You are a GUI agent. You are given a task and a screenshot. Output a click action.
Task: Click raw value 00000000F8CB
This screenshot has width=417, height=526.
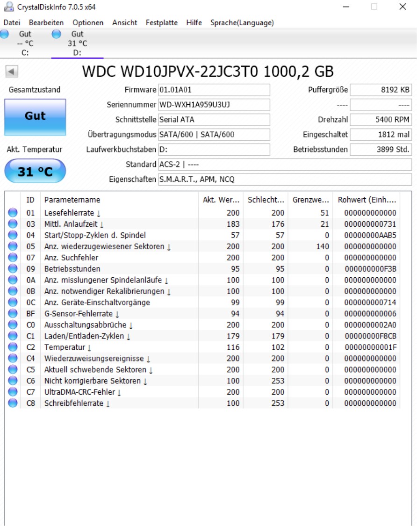[370, 336]
